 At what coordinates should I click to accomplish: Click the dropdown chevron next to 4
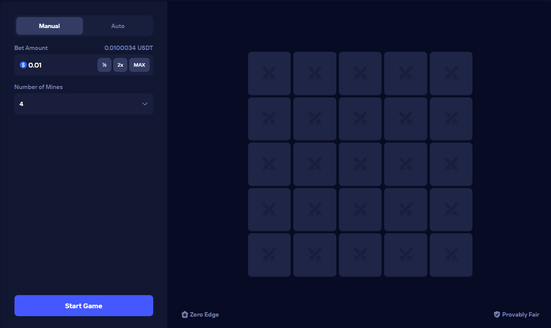click(x=145, y=104)
